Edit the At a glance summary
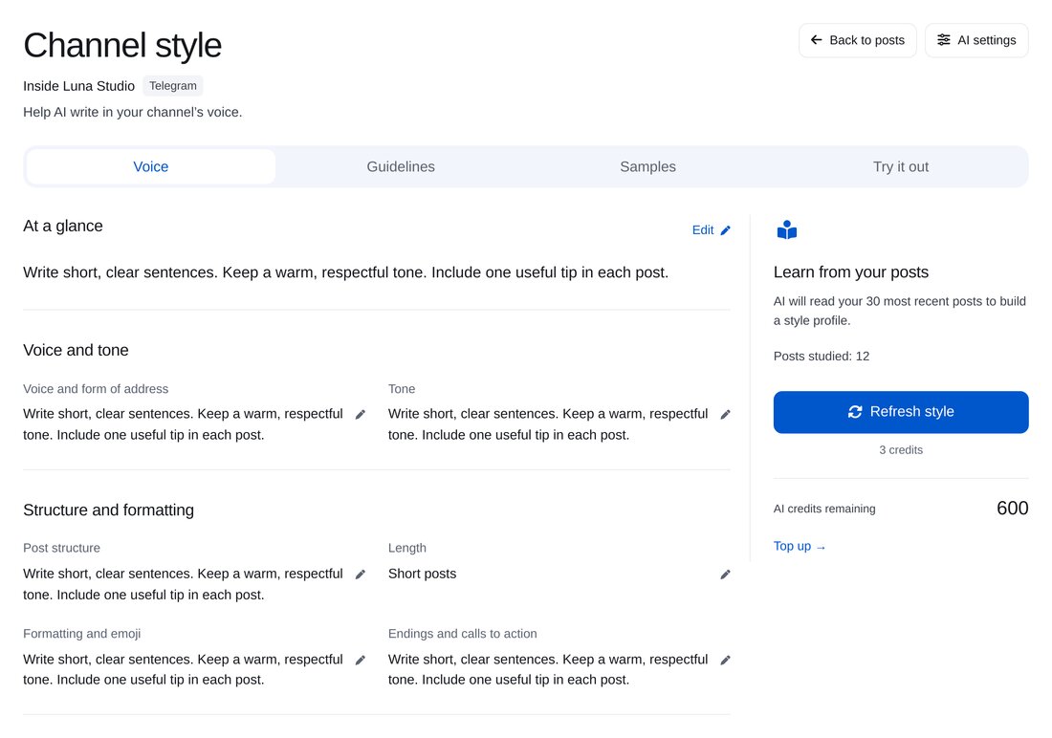The image size is (1052, 738). click(712, 230)
